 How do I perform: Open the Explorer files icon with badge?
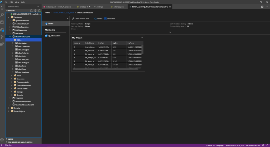click(2, 30)
